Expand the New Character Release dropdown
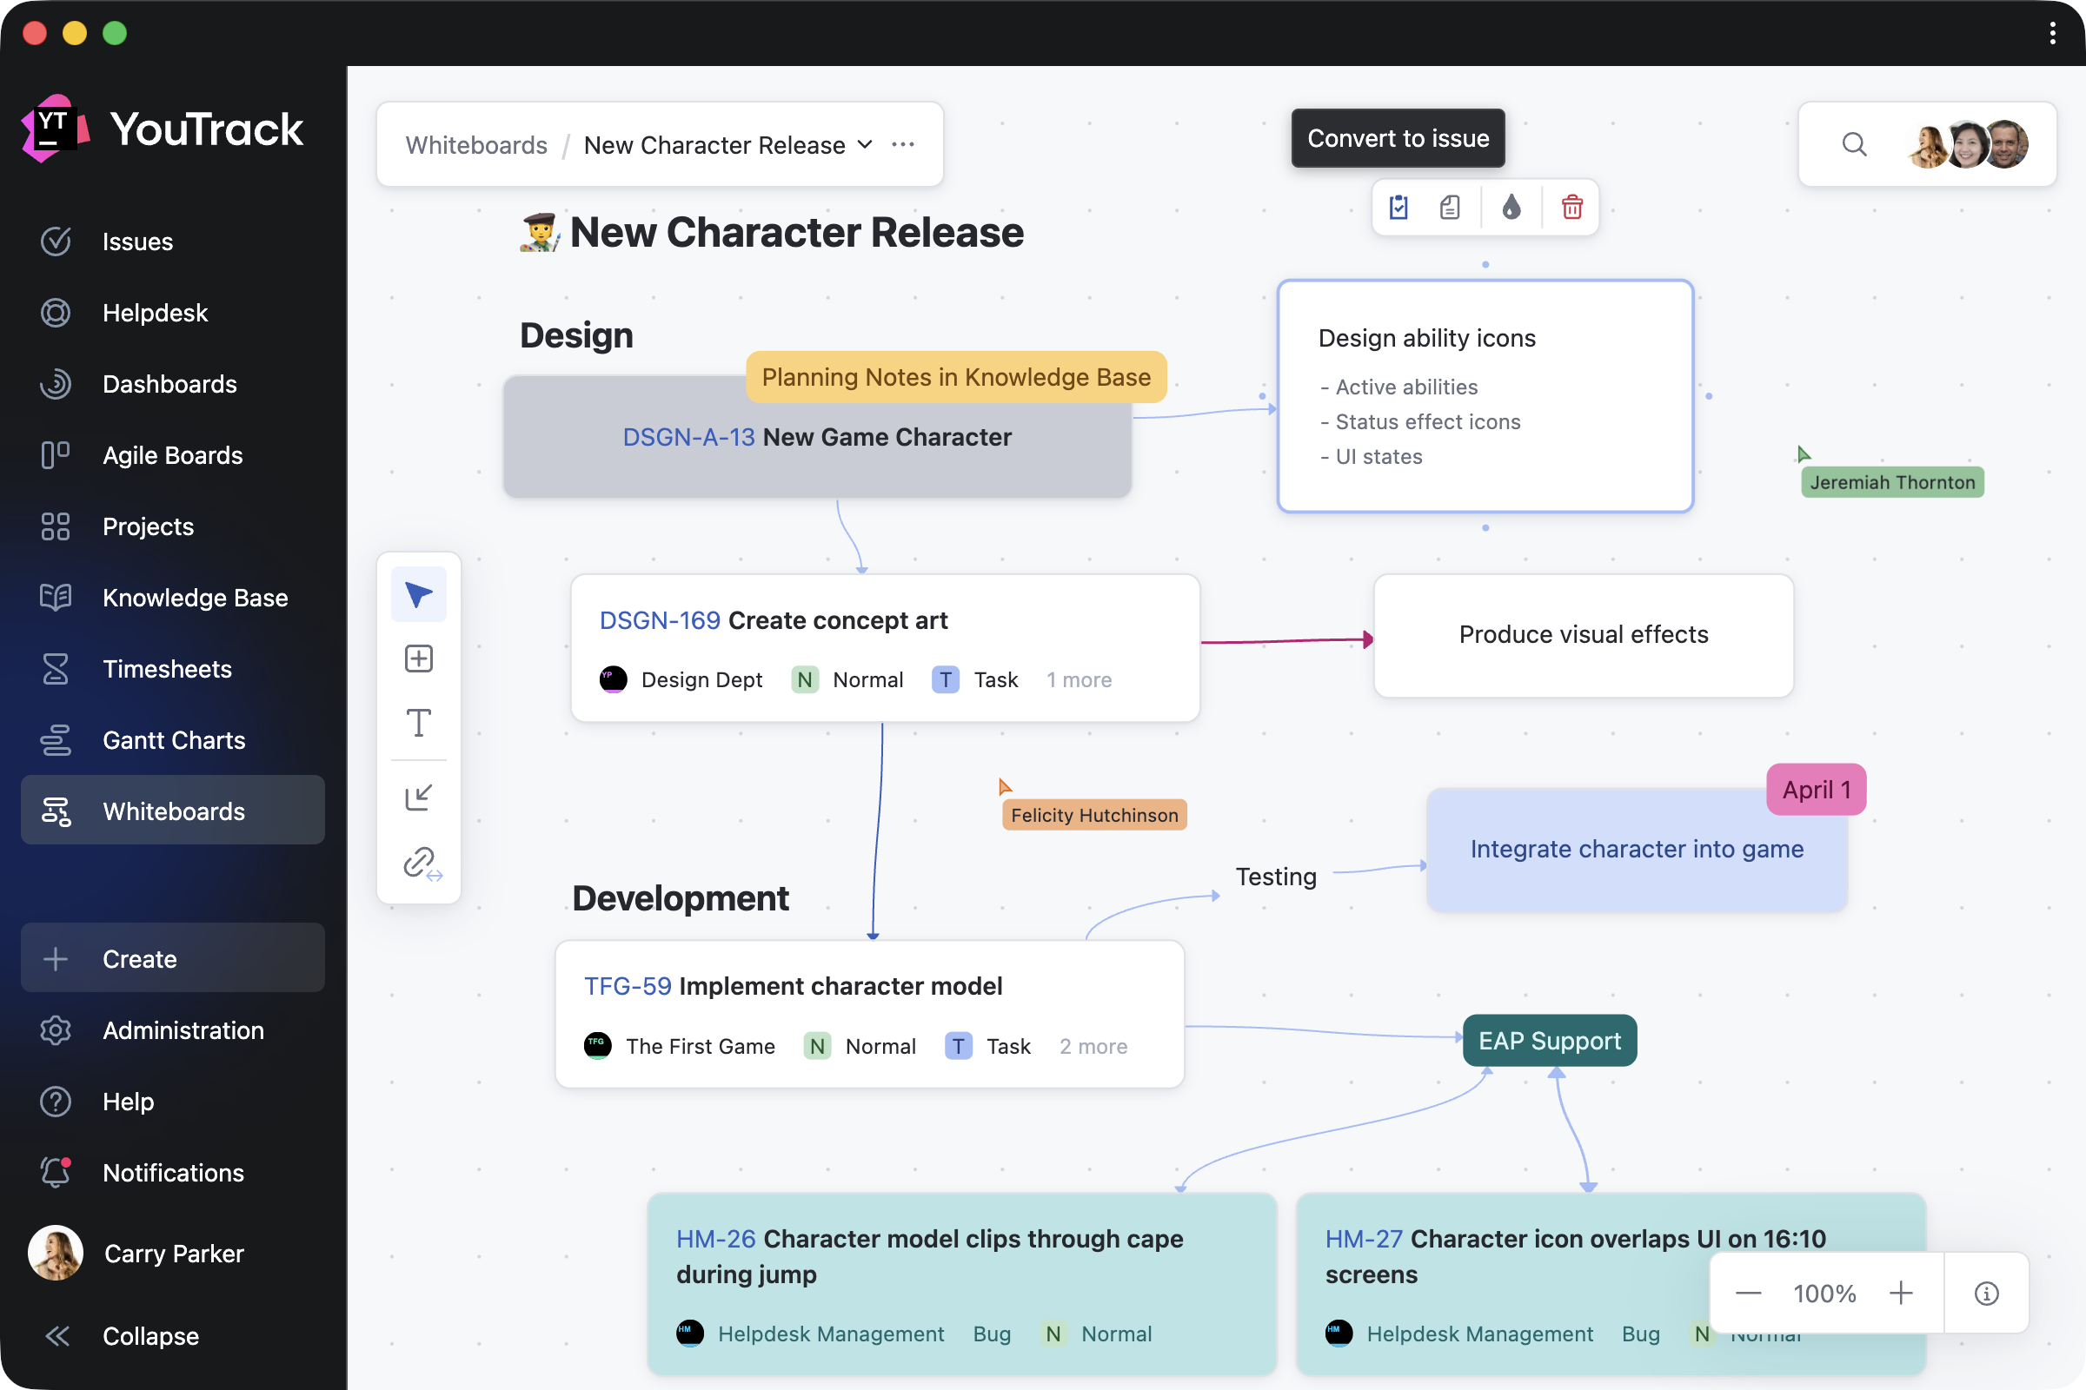This screenshot has height=1390, width=2086. pyautogui.click(x=865, y=144)
